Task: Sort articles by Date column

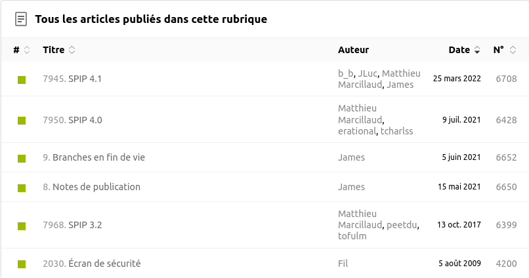Action: pyautogui.click(x=464, y=50)
